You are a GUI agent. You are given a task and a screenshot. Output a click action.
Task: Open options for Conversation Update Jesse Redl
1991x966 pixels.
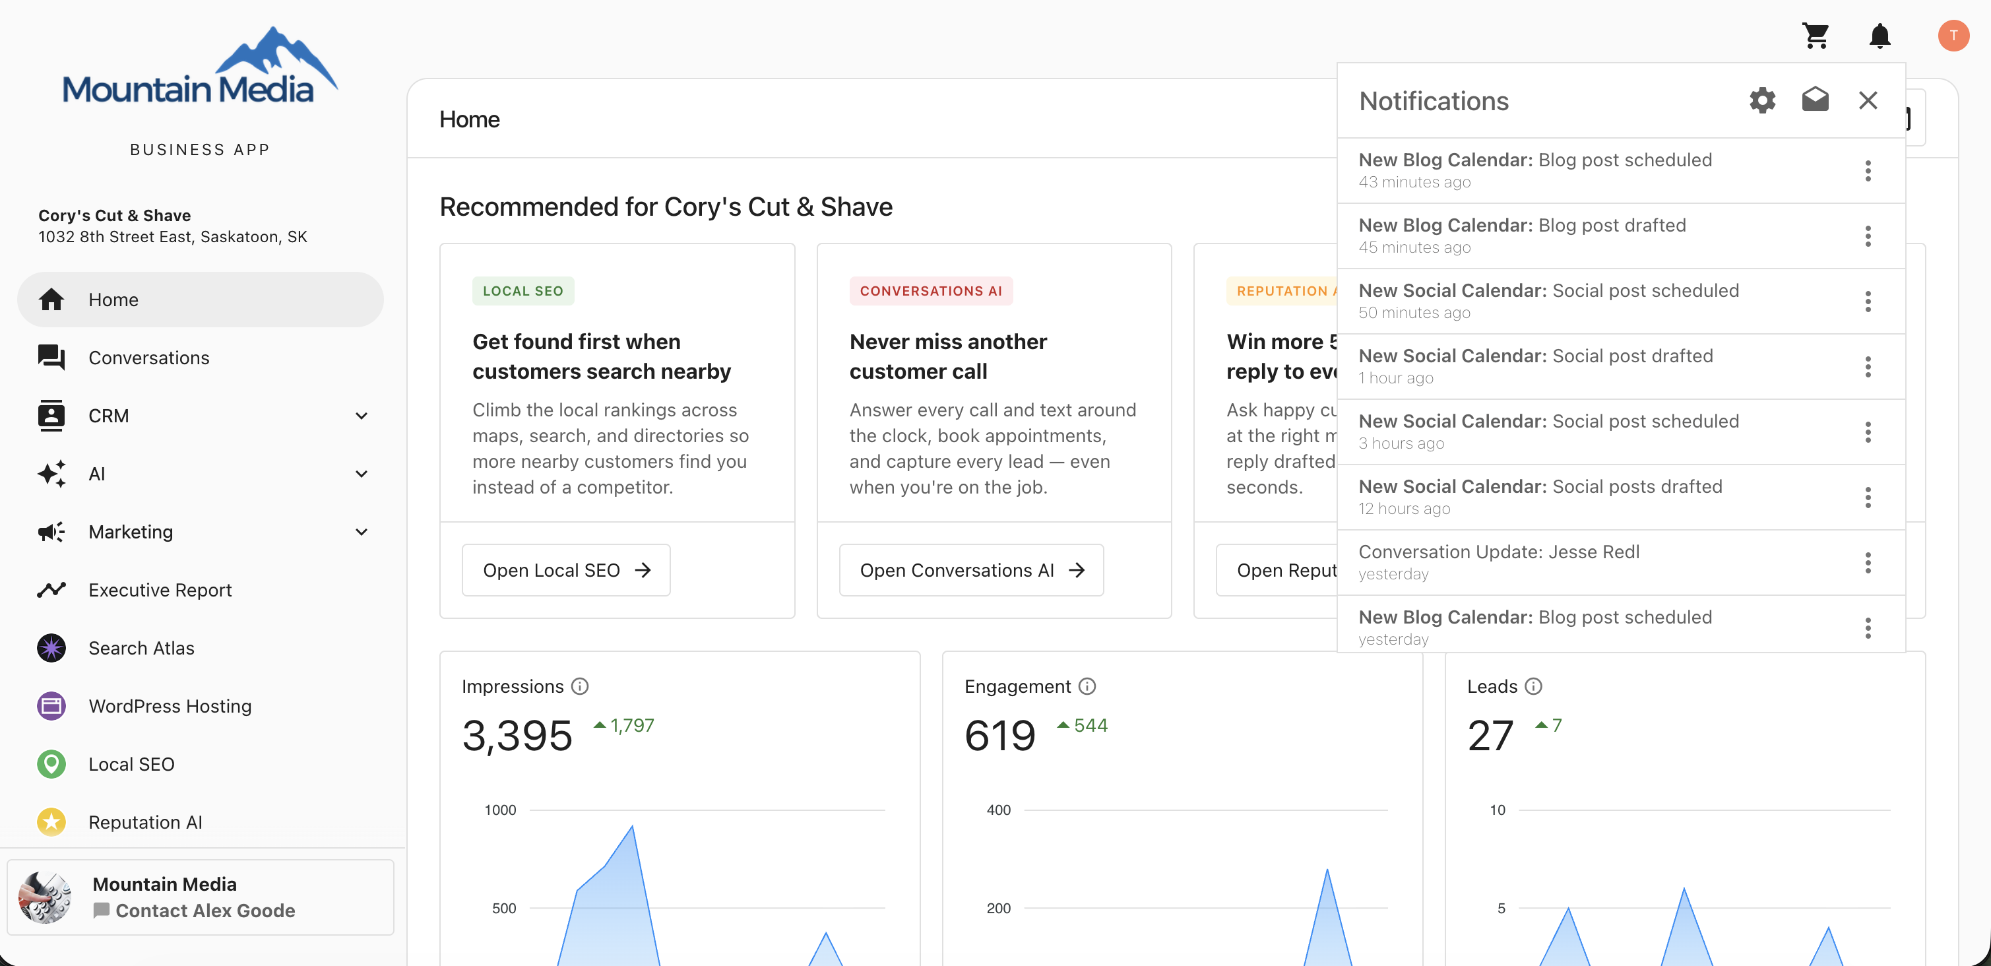pyautogui.click(x=1868, y=563)
